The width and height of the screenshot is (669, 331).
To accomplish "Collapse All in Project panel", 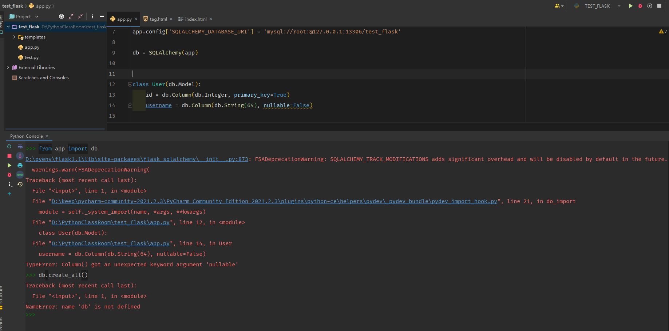I will pos(80,16).
